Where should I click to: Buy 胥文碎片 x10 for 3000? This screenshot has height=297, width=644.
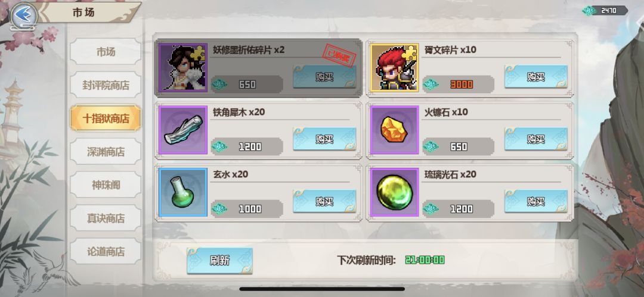click(x=536, y=77)
